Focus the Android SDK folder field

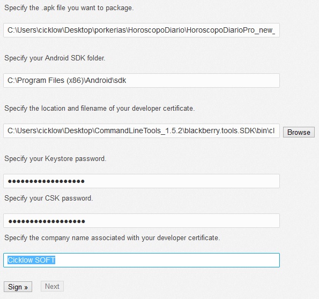tap(142, 81)
